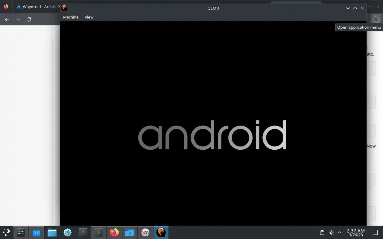Image resolution: width=383 pixels, height=239 pixels.
Task: Open the globe gear browser icon
Action: click(x=68, y=232)
